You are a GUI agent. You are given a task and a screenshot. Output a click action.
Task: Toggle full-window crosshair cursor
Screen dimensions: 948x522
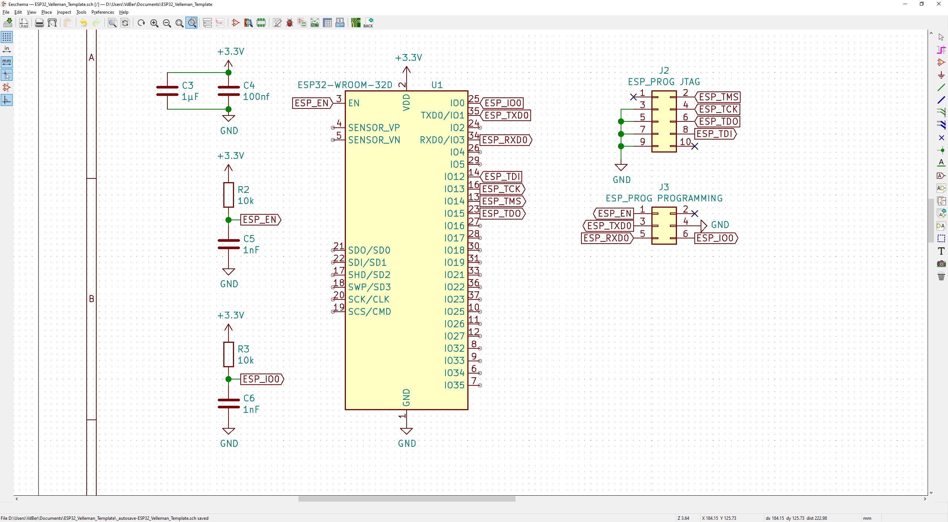tap(7, 75)
